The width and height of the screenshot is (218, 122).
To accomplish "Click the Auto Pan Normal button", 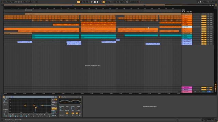I will (x=61, y=115).
